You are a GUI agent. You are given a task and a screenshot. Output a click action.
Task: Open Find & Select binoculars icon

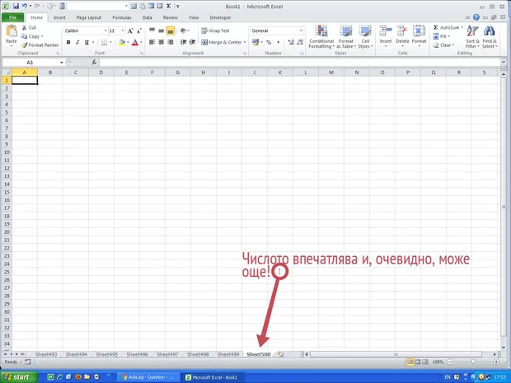point(490,32)
